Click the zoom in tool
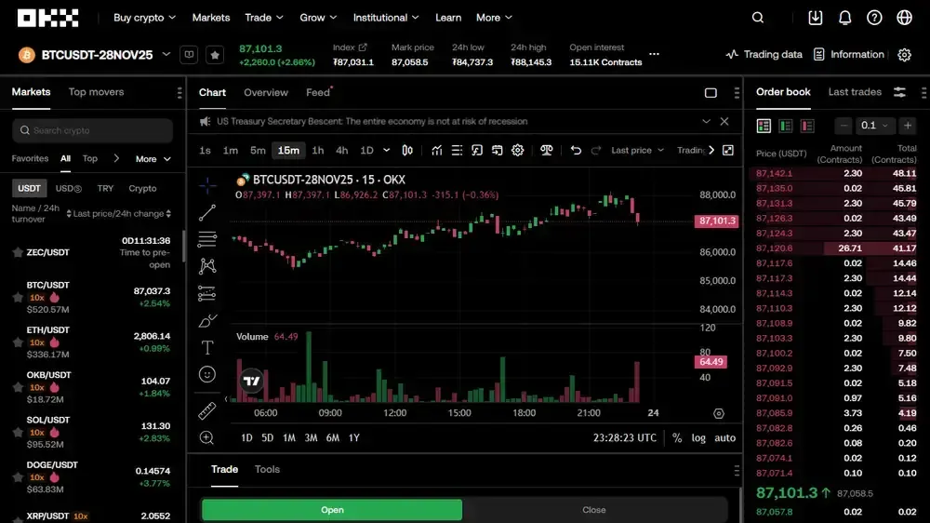Image resolution: width=930 pixels, height=523 pixels. click(x=206, y=437)
